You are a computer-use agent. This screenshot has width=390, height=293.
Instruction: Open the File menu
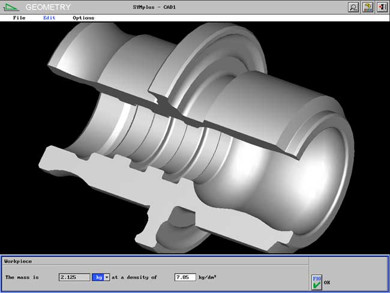19,18
